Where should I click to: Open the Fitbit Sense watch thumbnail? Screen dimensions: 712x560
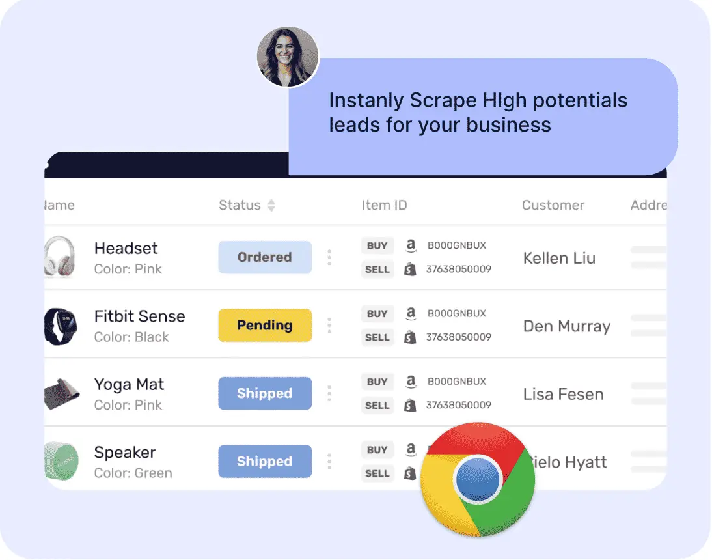click(61, 326)
